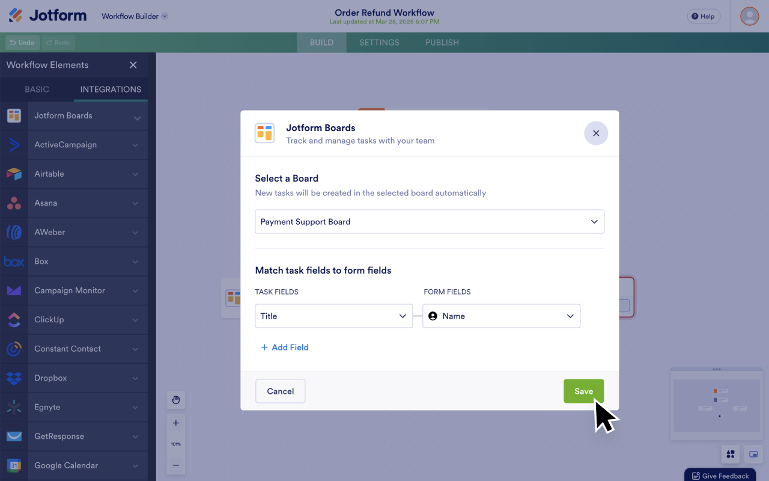Click the ActiveCampaign icon
Screen dimensions: 769x481
14,145
